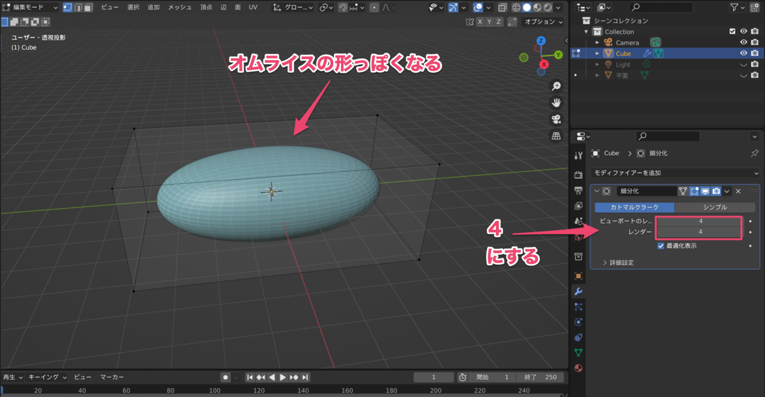This screenshot has width=765, height=397.
Task: Open the Particles properties tab icon
Action: (x=579, y=307)
